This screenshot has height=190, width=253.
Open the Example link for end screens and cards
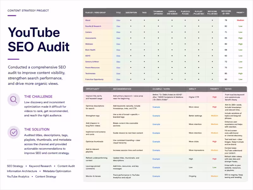click(156, 133)
